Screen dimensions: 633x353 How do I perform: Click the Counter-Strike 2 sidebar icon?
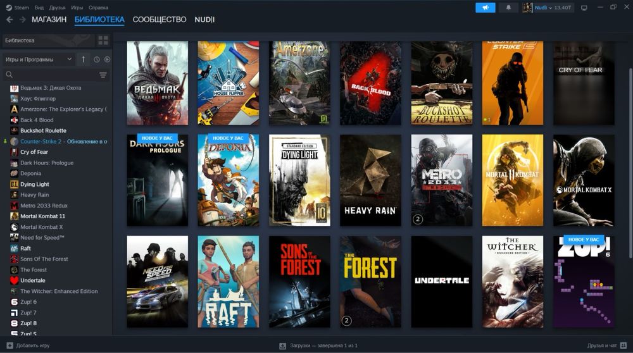click(x=14, y=142)
